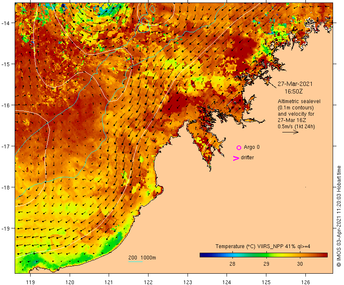Click the magenta drifter arrow symbol
The width and height of the screenshot is (344, 285).
[236, 158]
